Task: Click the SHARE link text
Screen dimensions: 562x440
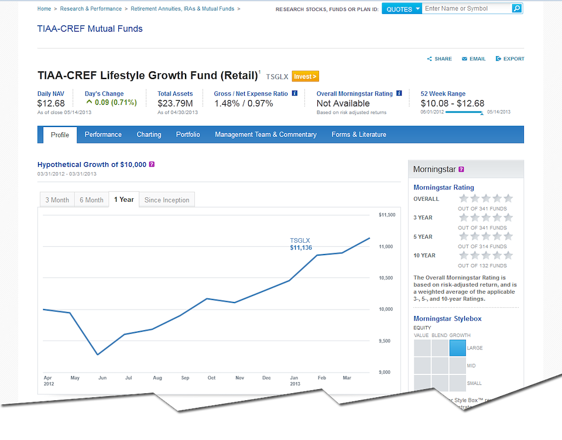Action: [443, 59]
